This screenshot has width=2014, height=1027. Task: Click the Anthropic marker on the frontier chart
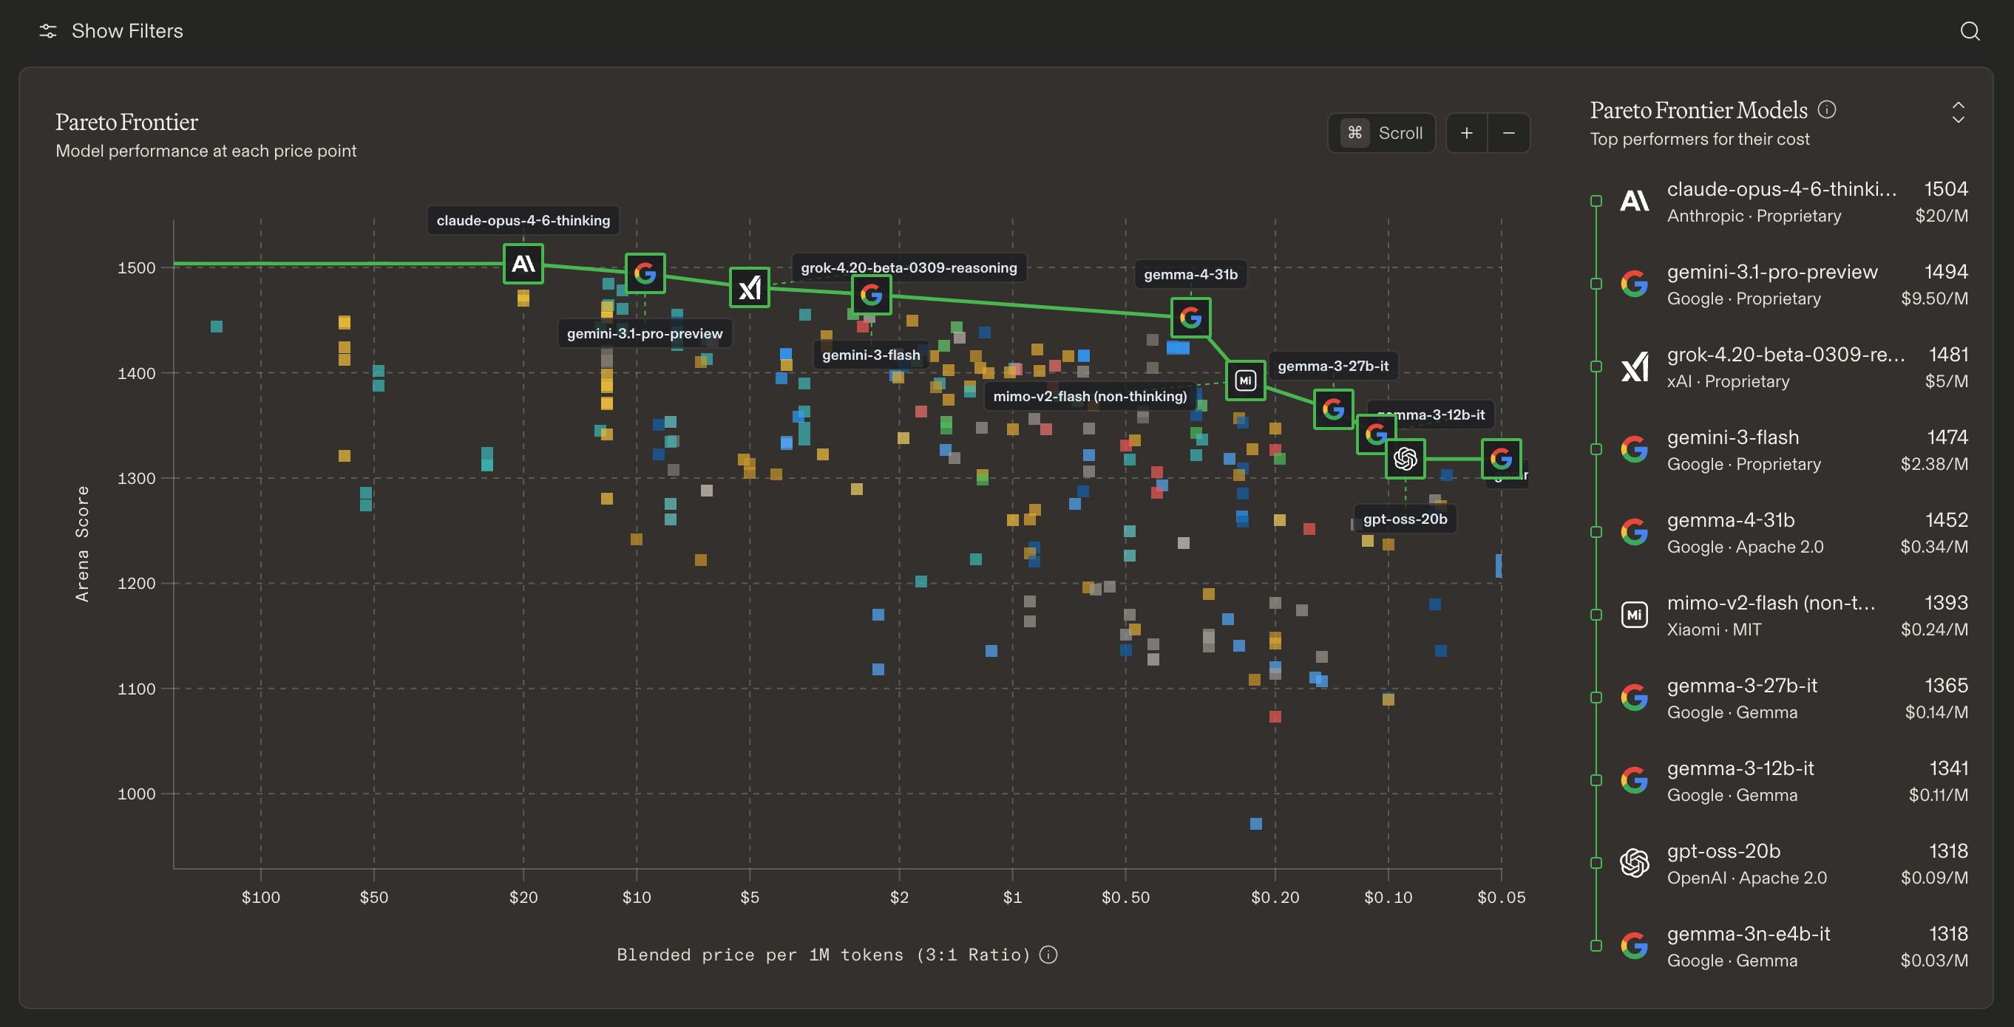pyautogui.click(x=523, y=263)
